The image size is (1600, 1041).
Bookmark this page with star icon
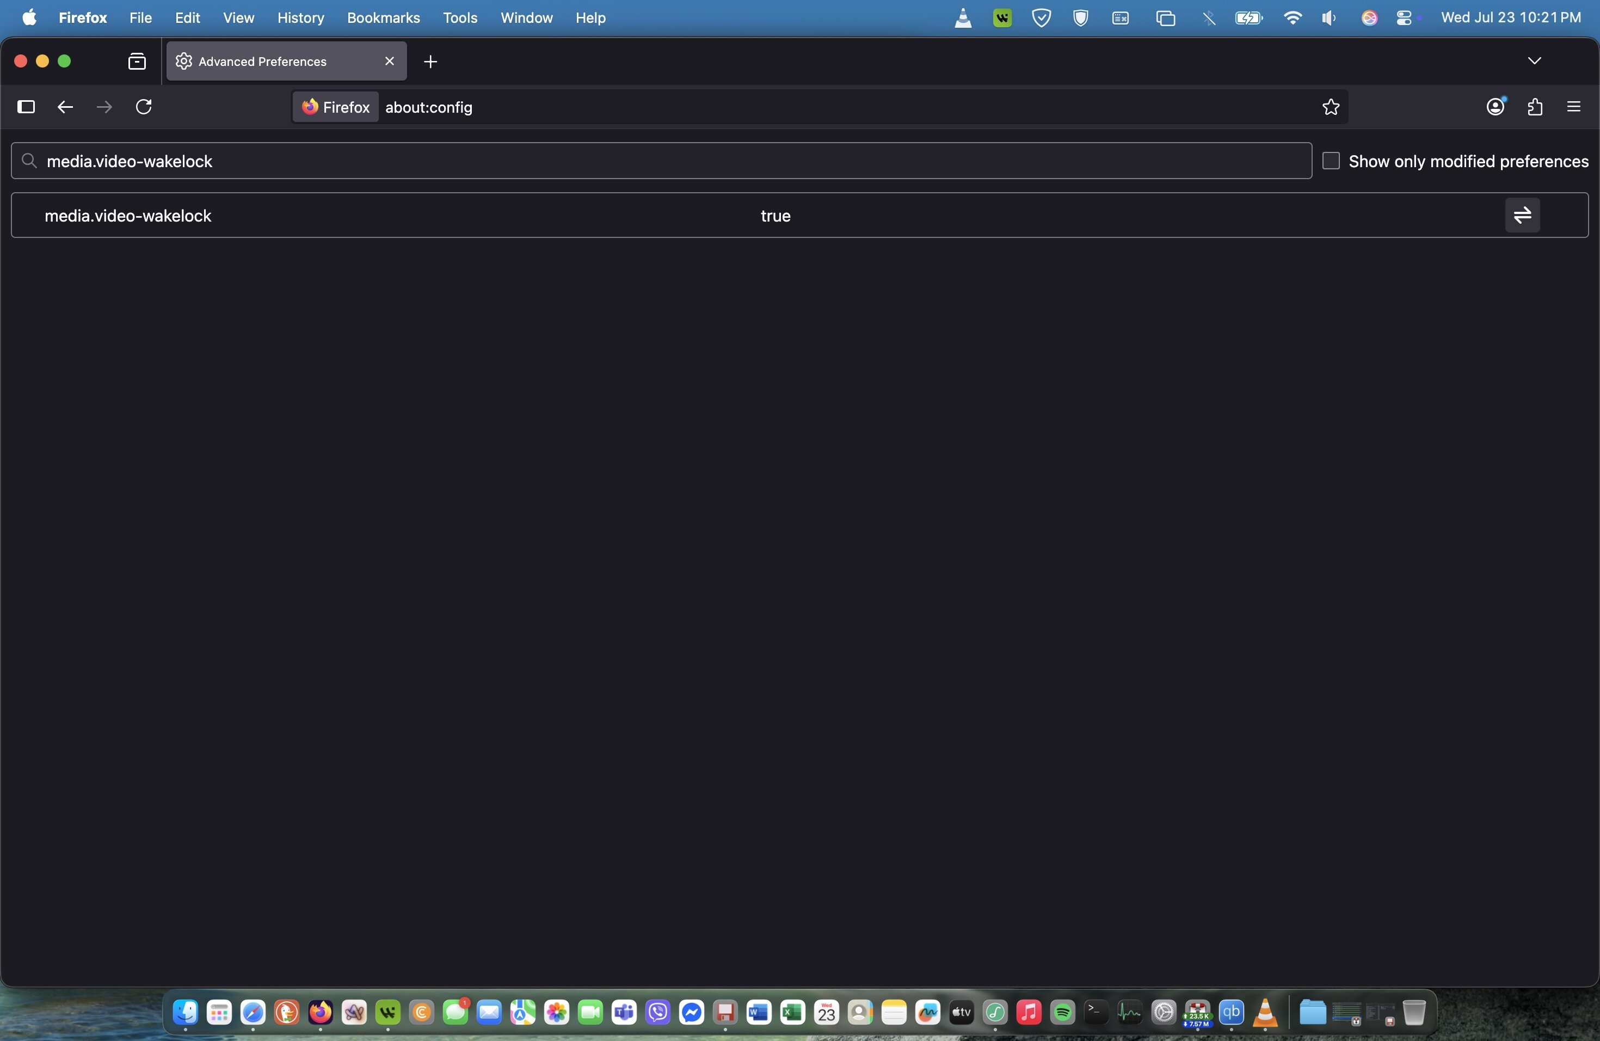point(1331,107)
